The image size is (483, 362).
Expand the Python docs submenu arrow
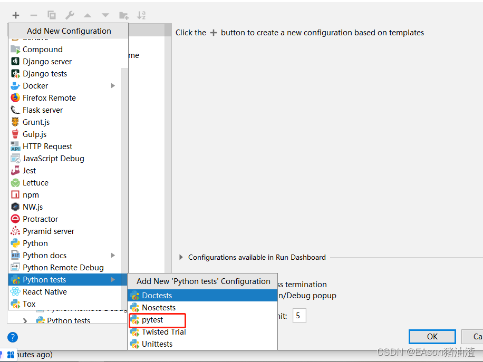113,255
